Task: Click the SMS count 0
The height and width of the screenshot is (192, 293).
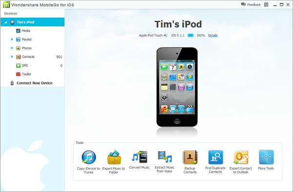Action: tap(62, 66)
